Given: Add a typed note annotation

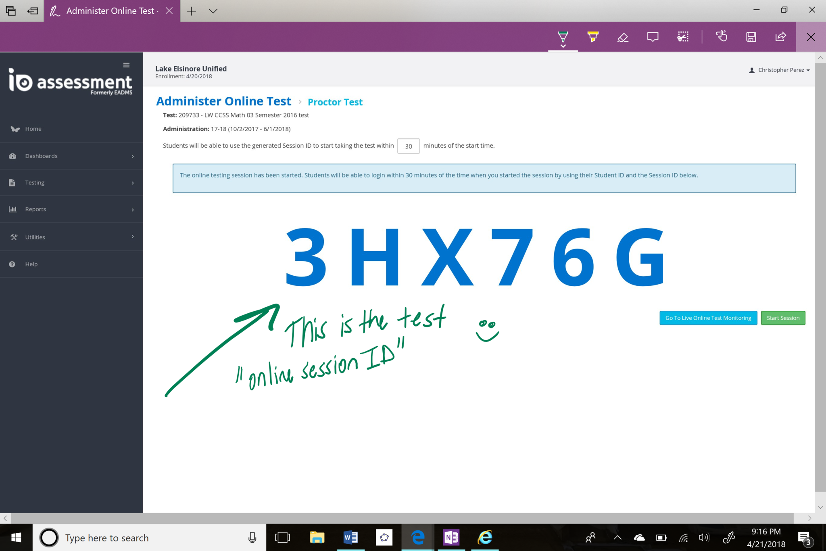Looking at the screenshot, I should tap(653, 37).
